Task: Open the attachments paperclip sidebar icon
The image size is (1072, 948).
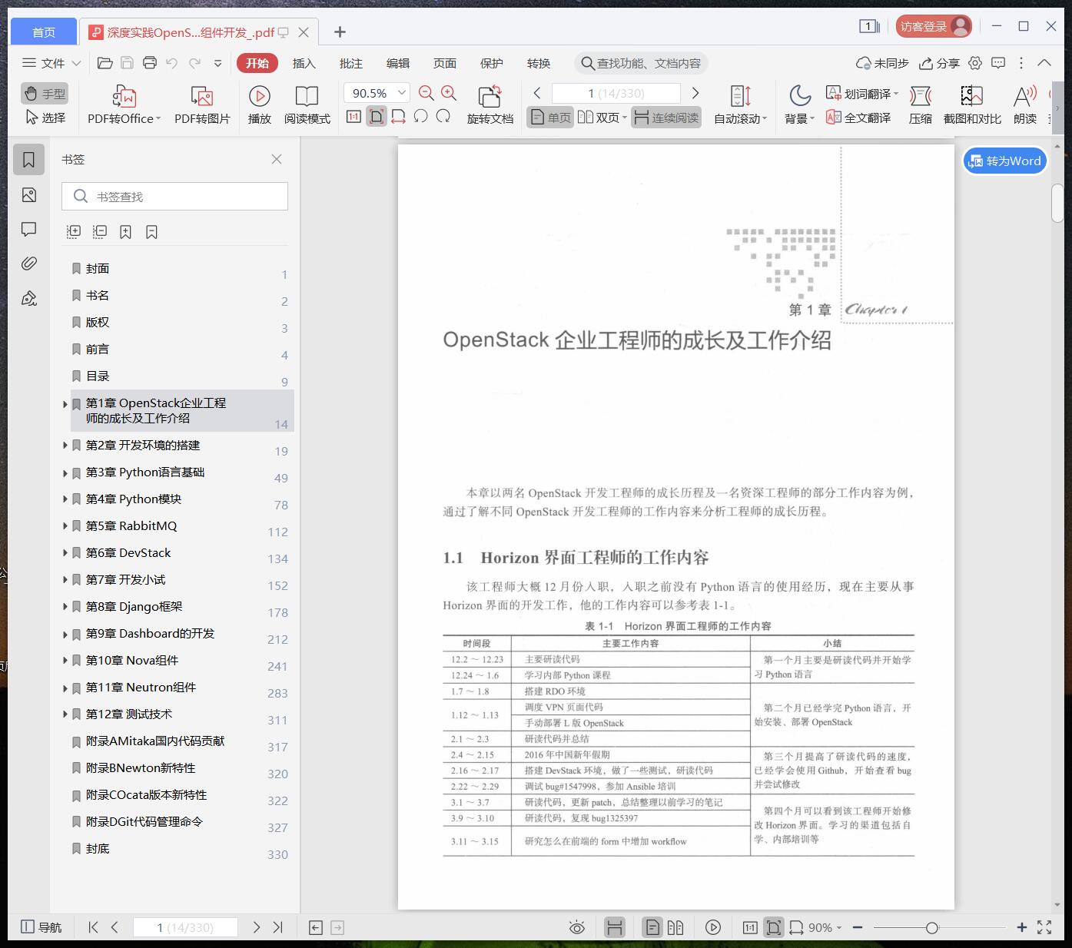Action: (x=29, y=264)
